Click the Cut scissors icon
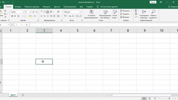The image size is (178, 100). (x=5, y=11)
